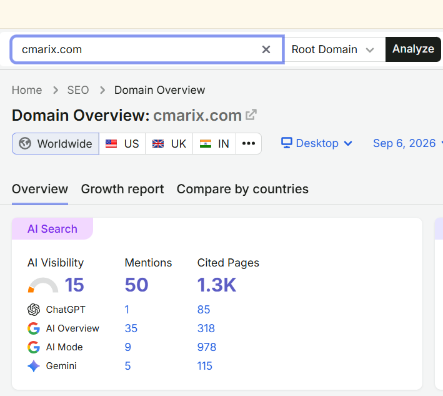Click the AI Mode row label
The height and width of the screenshot is (396, 443).
click(64, 347)
